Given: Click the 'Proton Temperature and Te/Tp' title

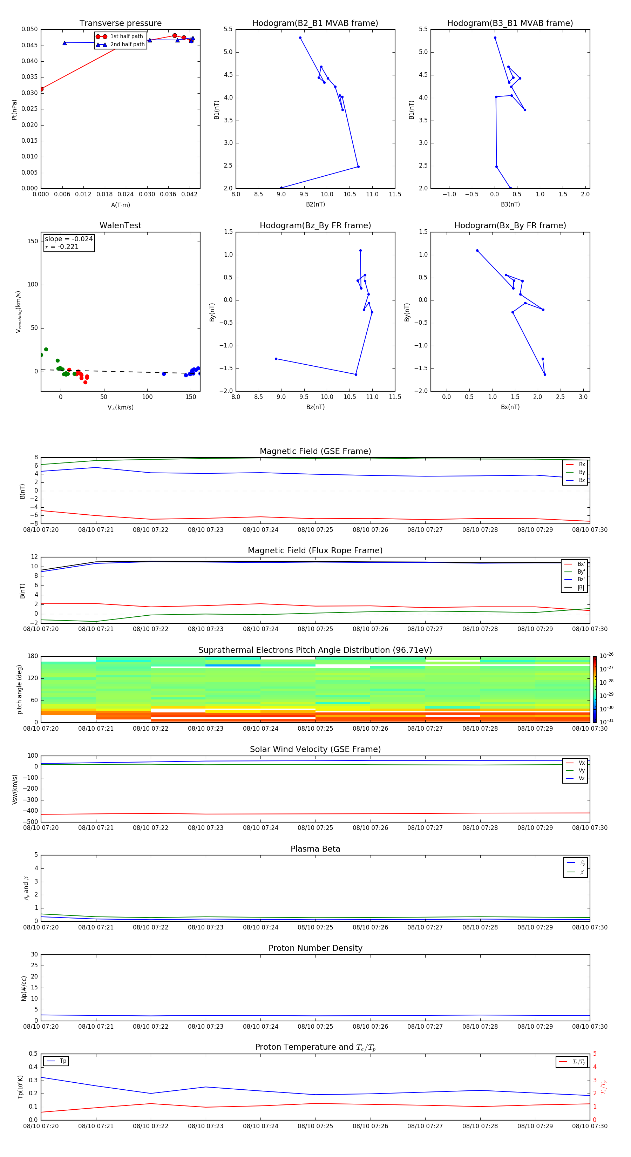Looking at the screenshot, I should tap(315, 1047).
